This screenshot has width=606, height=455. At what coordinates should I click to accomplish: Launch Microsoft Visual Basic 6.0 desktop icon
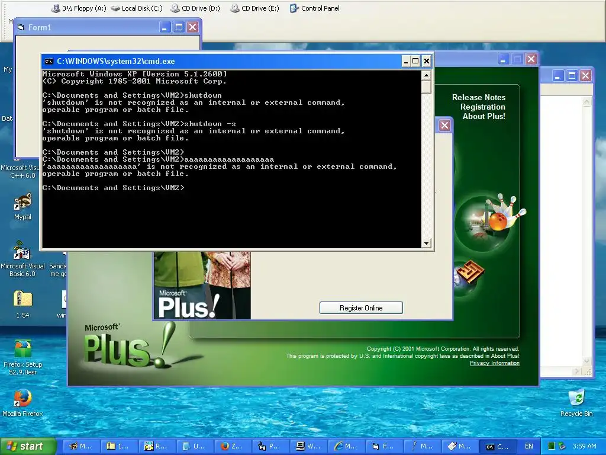point(22,259)
